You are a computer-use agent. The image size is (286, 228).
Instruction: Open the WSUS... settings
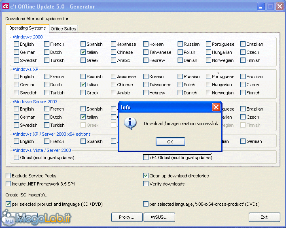(x=159, y=217)
